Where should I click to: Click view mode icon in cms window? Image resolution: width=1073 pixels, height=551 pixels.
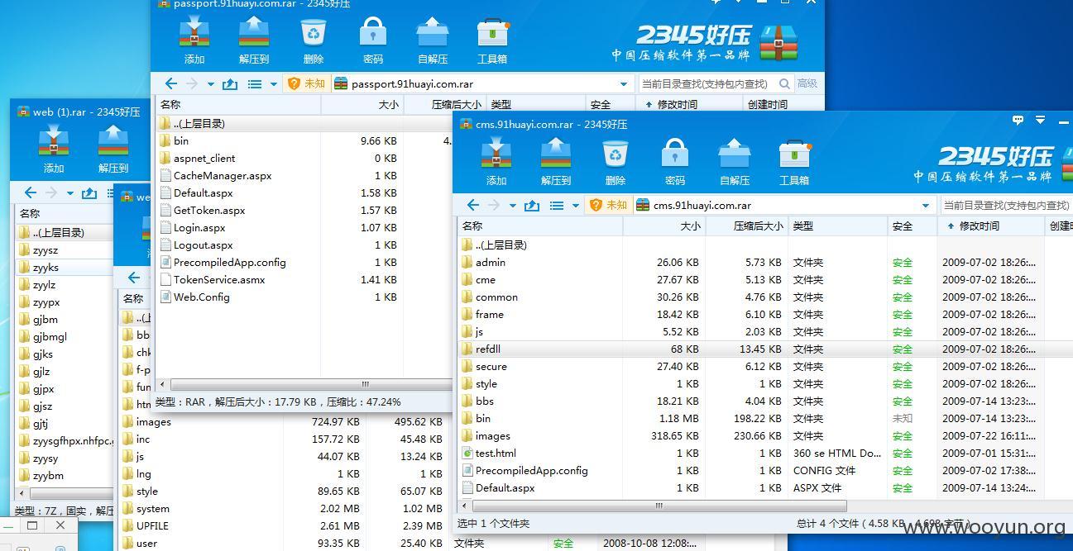coord(557,205)
